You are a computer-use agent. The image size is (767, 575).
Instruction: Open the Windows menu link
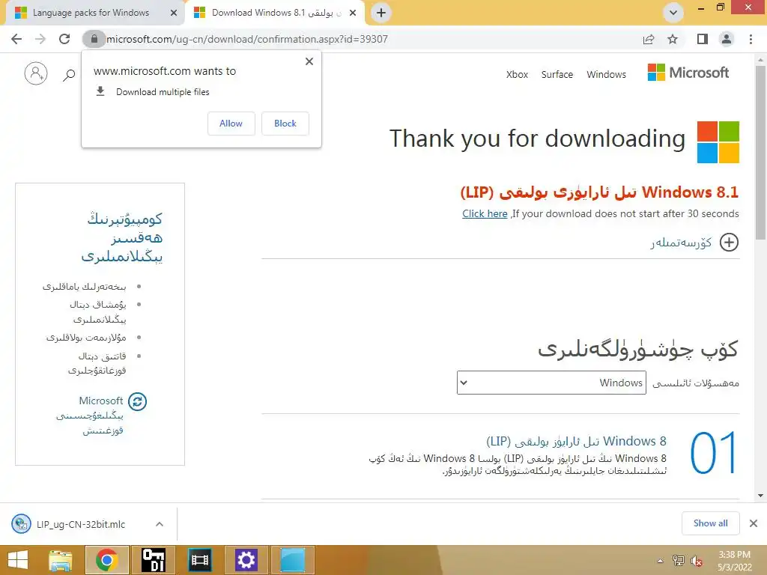point(607,74)
